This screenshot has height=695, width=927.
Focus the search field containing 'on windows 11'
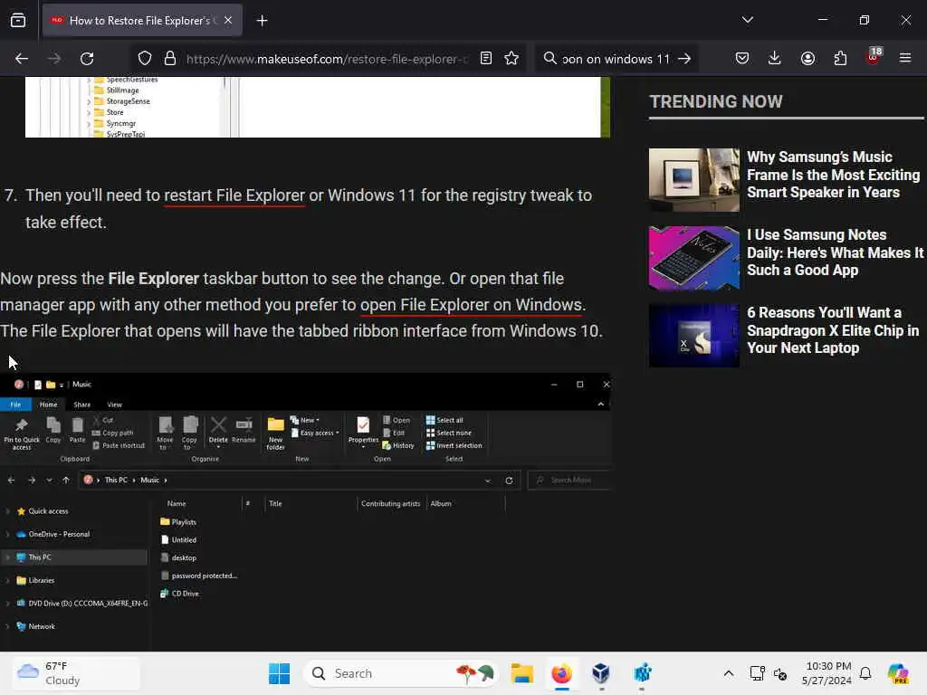click(x=616, y=59)
